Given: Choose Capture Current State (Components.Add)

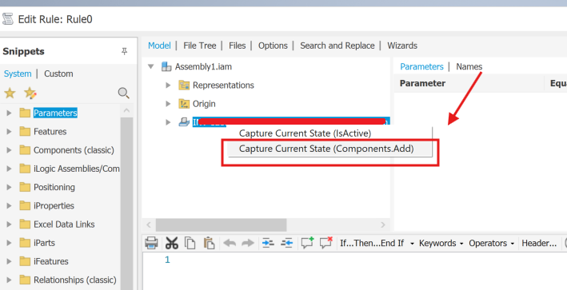Looking at the screenshot, I should pyautogui.click(x=326, y=149).
